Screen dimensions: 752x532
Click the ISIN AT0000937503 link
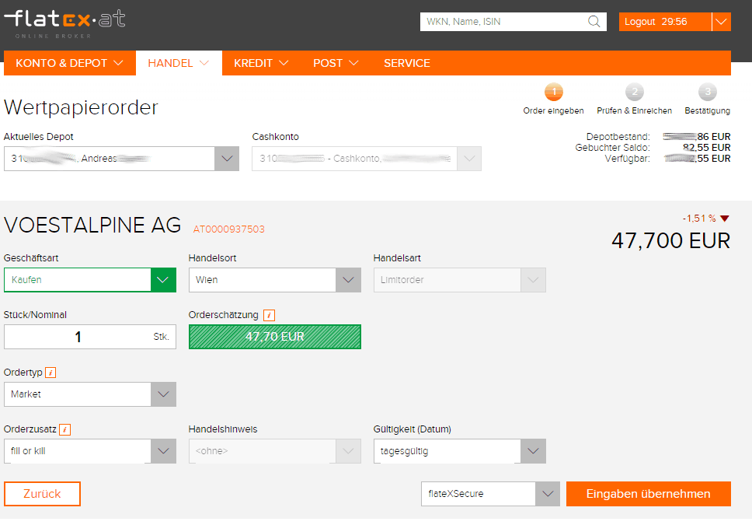[228, 229]
